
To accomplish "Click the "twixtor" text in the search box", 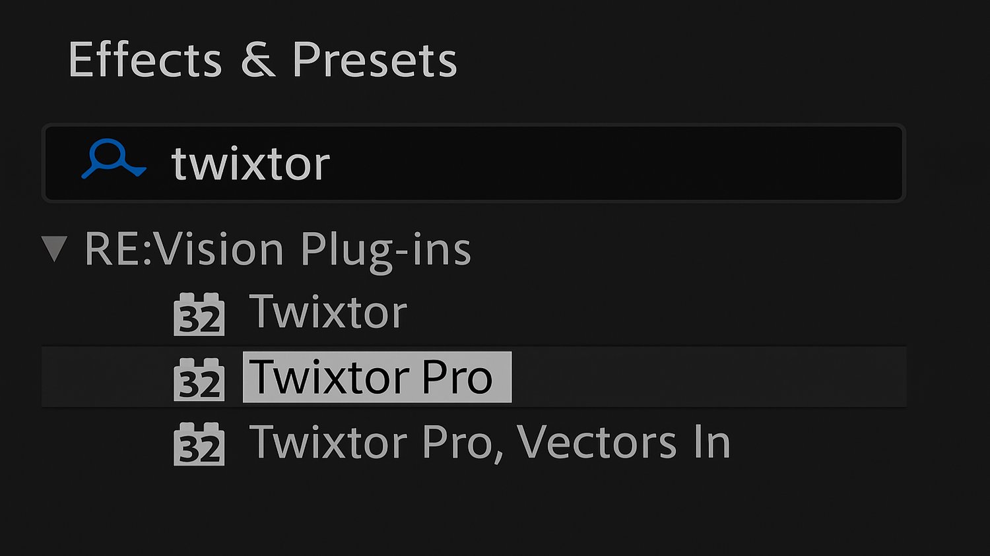I will pos(250,164).
